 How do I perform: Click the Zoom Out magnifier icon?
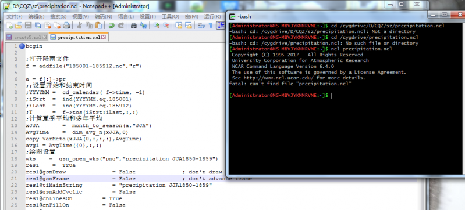[166, 26]
